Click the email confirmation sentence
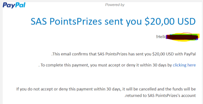203x104 pixels. point(124,54)
